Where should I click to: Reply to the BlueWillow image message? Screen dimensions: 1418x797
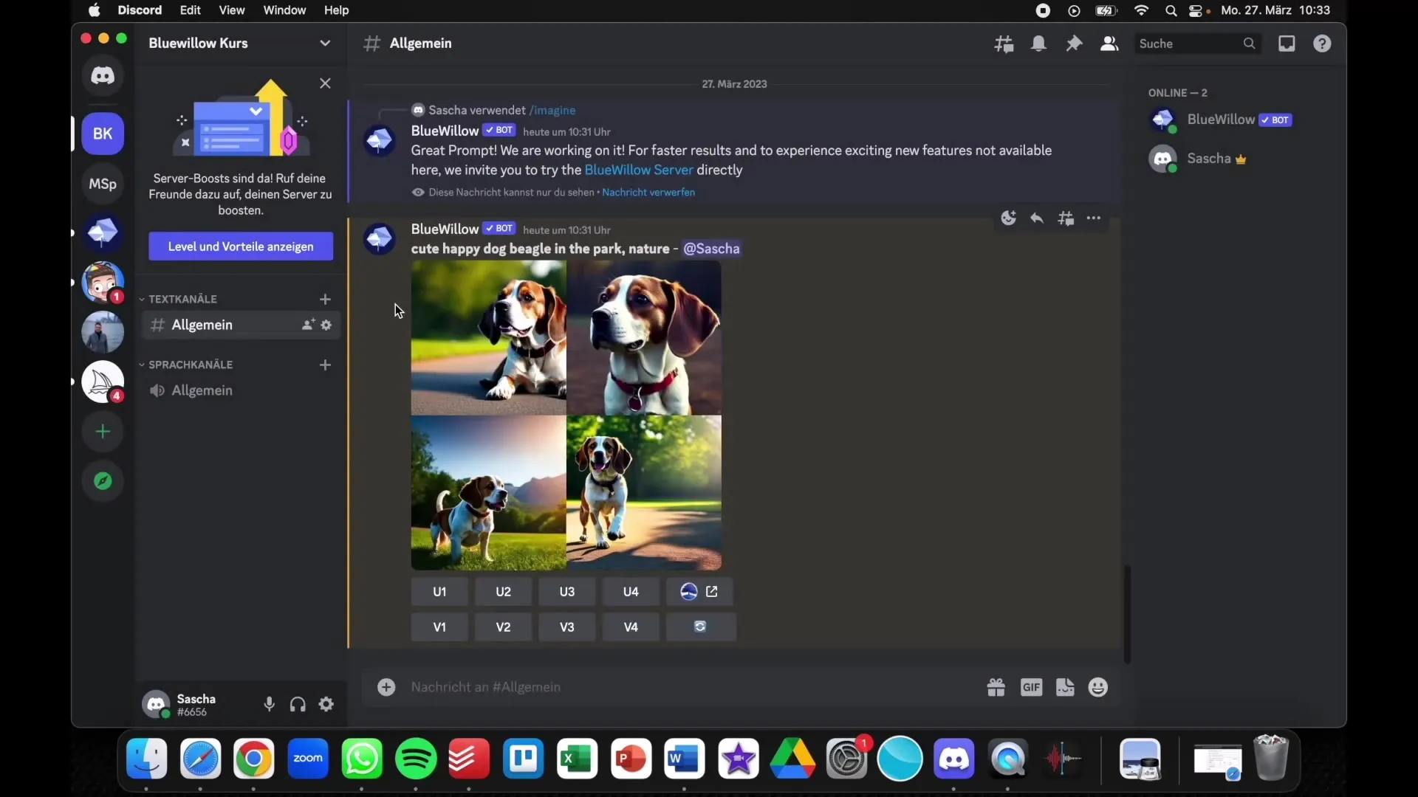1037,218
